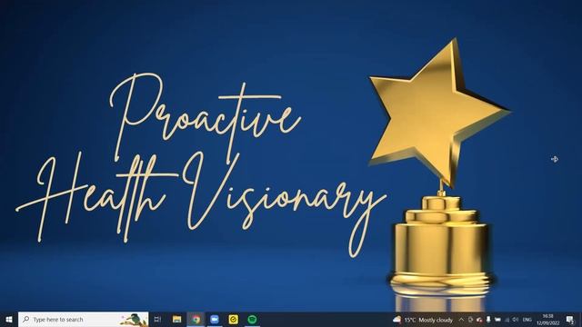Viewport: 582px width, 327px height.
Task: Click the 'Type here to search' box
Action: point(83,319)
